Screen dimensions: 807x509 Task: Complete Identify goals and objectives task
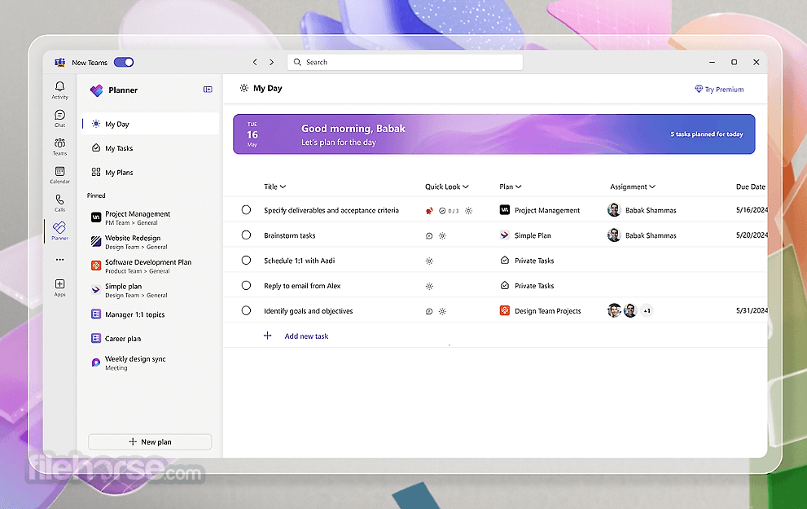pos(246,311)
